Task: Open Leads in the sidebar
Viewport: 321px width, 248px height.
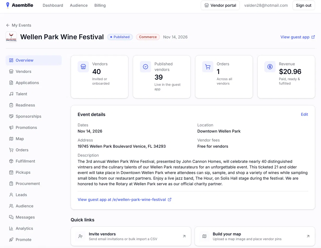Action: click(x=34, y=195)
